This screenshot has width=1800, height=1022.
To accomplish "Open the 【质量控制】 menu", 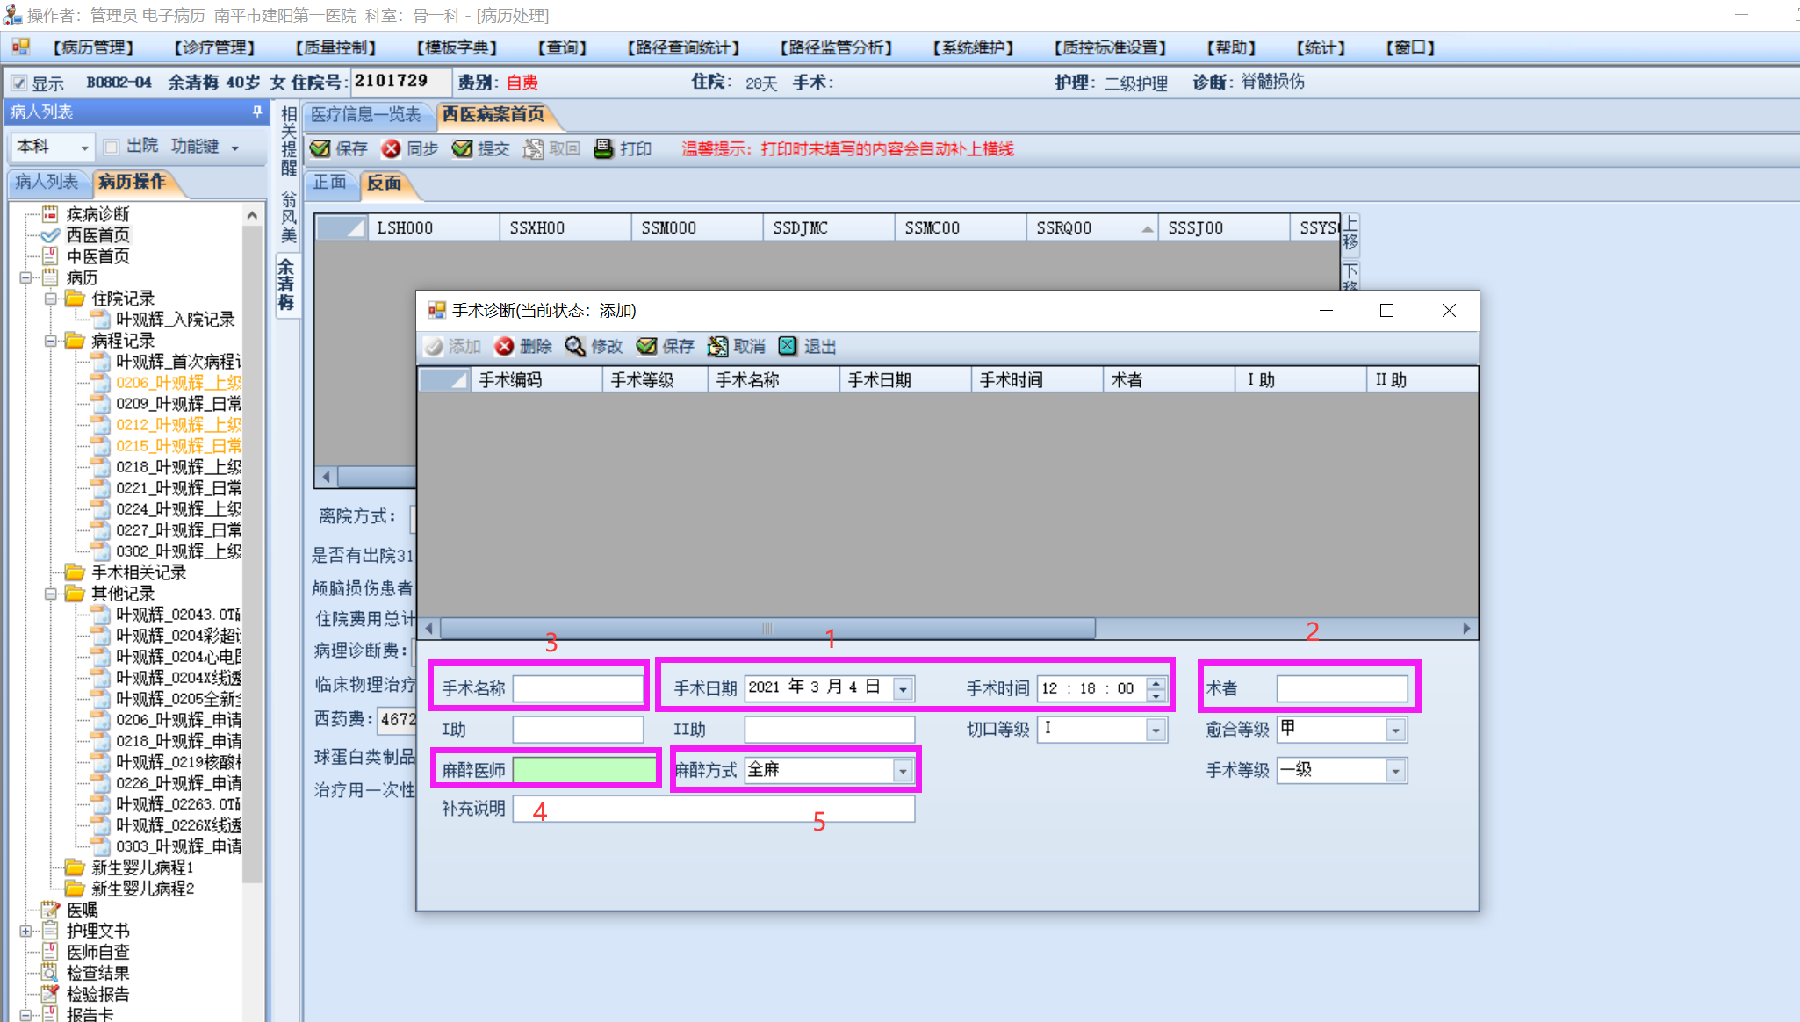I will (335, 47).
